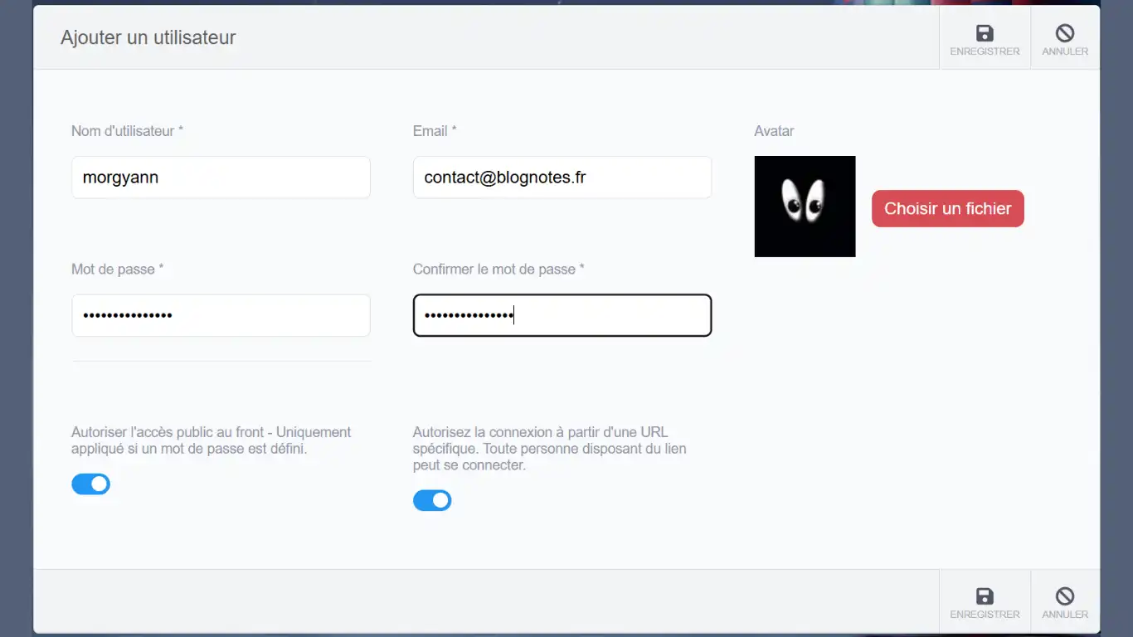Save the user with the top ENREGISTRER icon
Image resolution: width=1133 pixels, height=637 pixels.
[985, 33]
